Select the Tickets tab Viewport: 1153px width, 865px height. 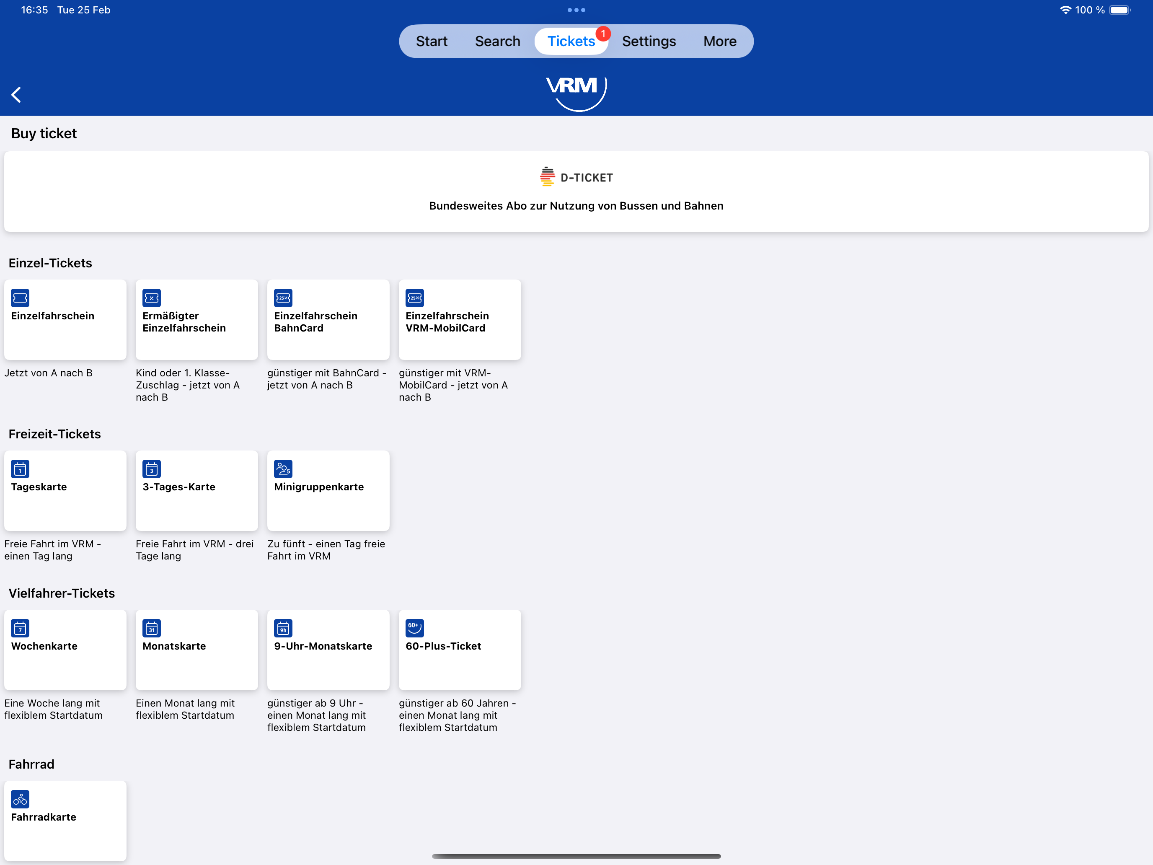[x=571, y=41]
